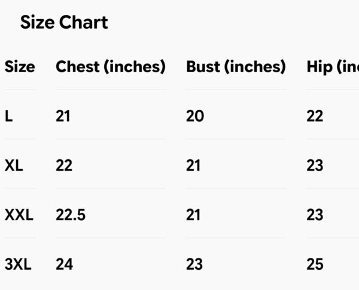Click the Chest (inches) column header
The image size is (359, 290).
pyautogui.click(x=111, y=67)
